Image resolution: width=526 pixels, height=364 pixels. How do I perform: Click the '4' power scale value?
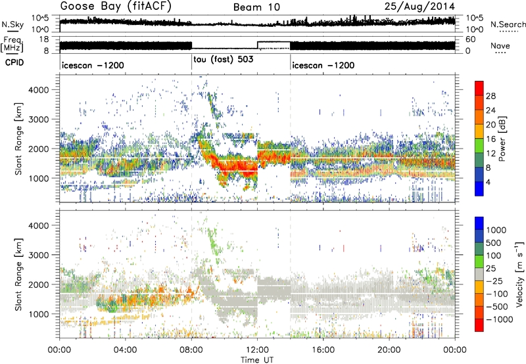coord(488,183)
